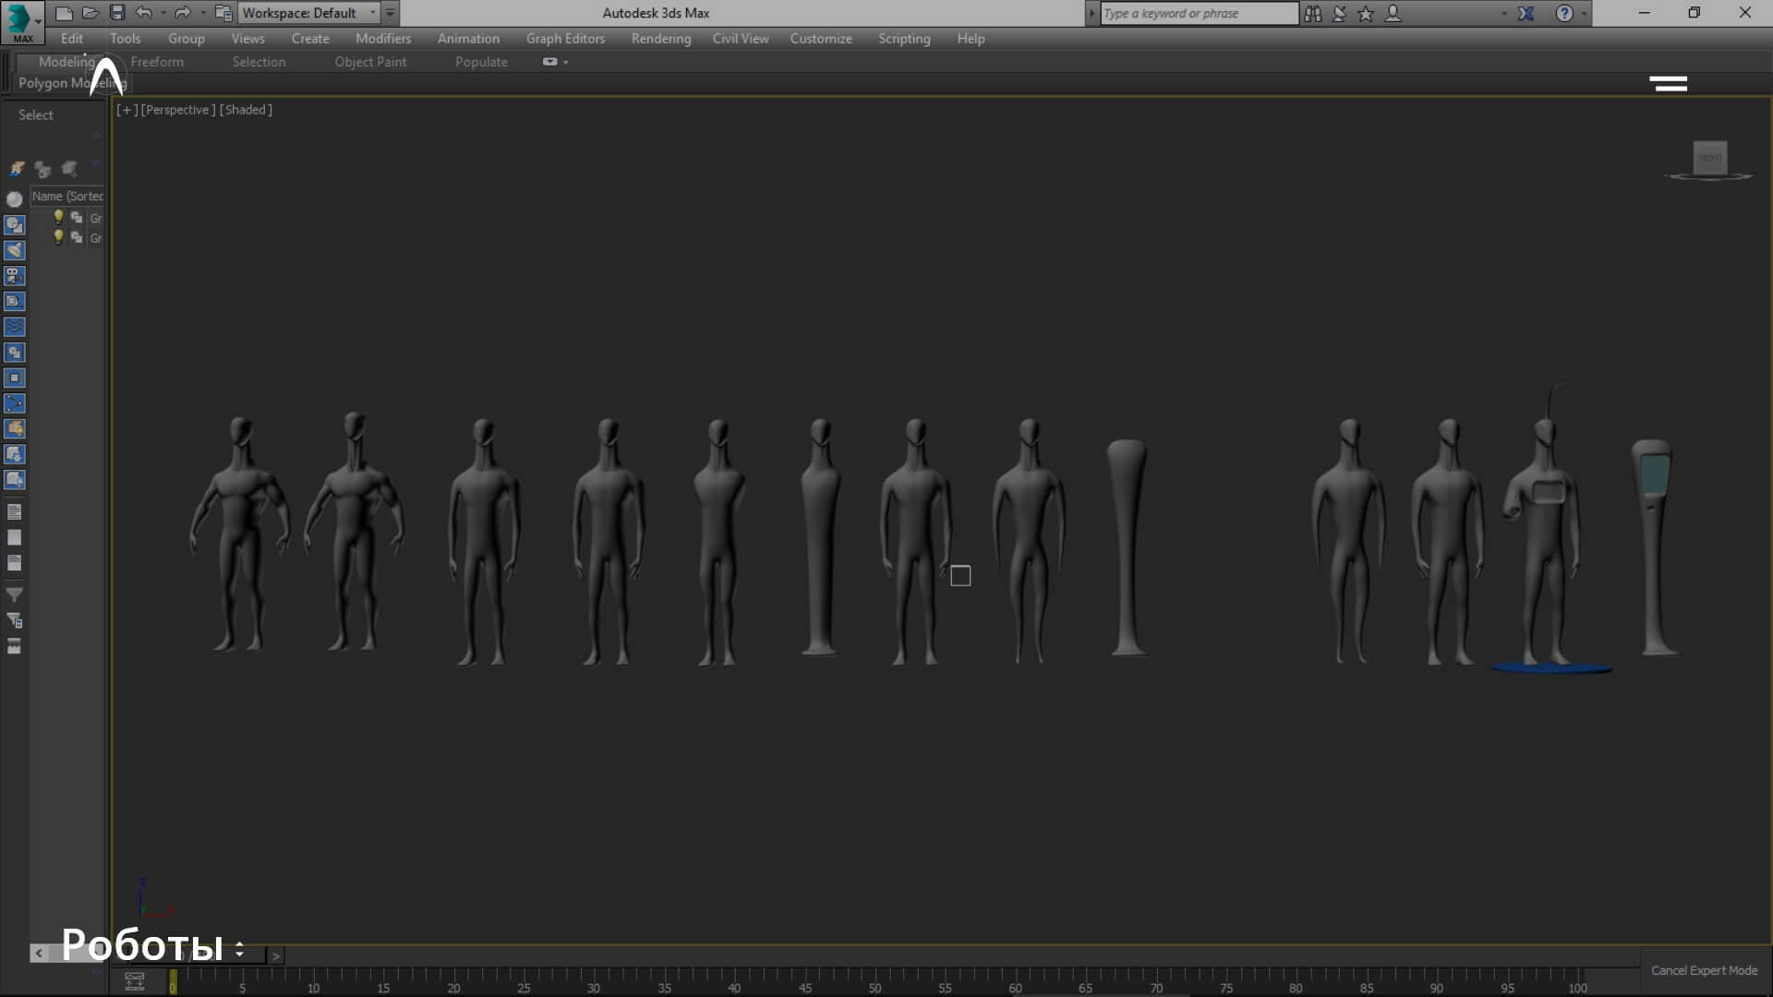Image resolution: width=1773 pixels, height=997 pixels.
Task: Click the Polygon Modeling panel label
Action: [55, 83]
